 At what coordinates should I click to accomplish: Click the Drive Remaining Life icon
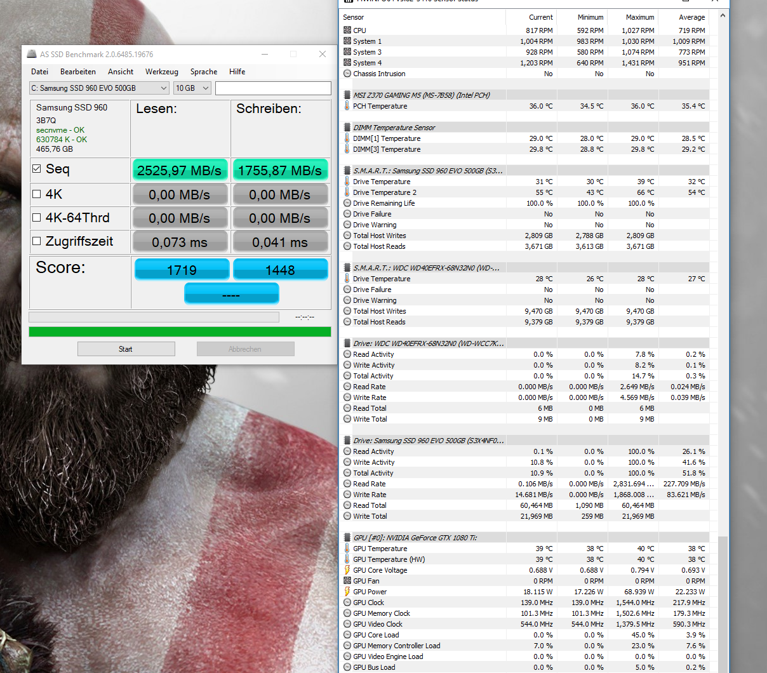347,203
